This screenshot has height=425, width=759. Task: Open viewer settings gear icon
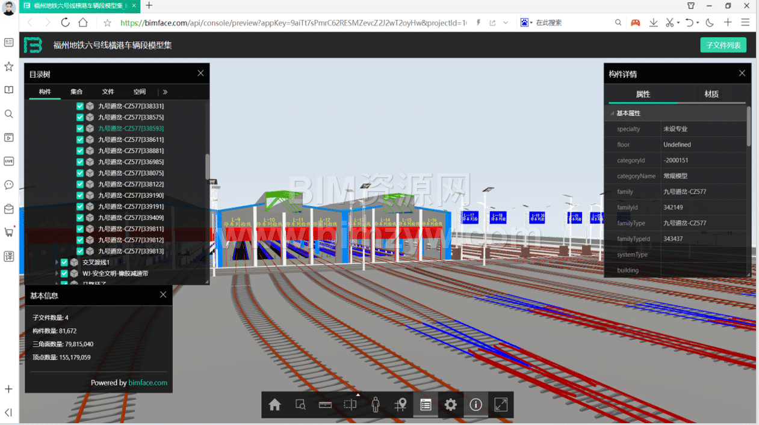450,405
